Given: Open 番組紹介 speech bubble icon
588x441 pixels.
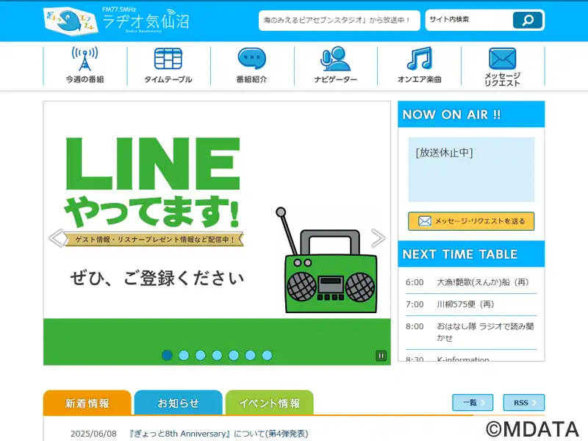Looking at the screenshot, I should [x=252, y=59].
